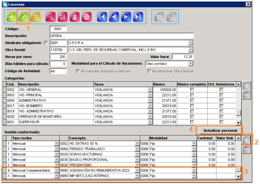Click add row icon beside Sueldo conformado grid

click(246, 140)
